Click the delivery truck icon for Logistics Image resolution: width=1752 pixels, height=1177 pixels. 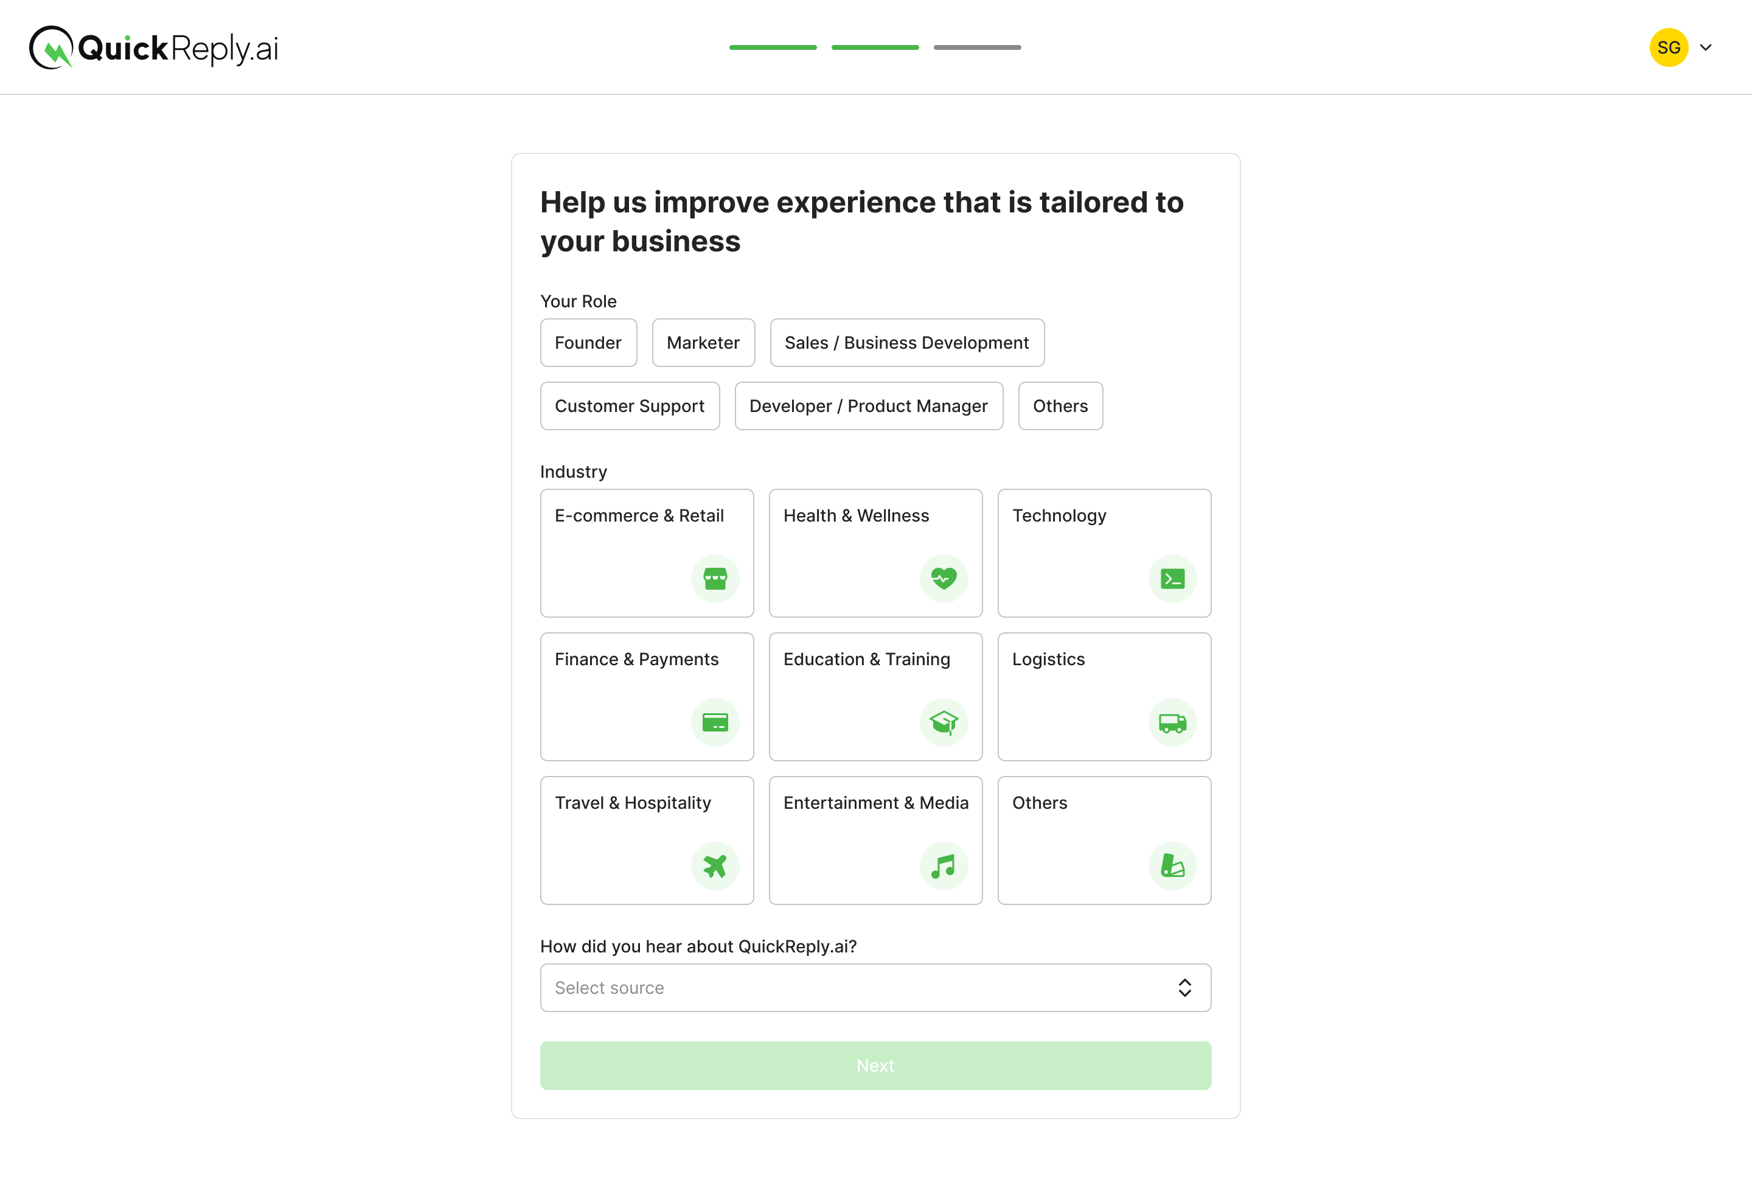pyautogui.click(x=1172, y=722)
